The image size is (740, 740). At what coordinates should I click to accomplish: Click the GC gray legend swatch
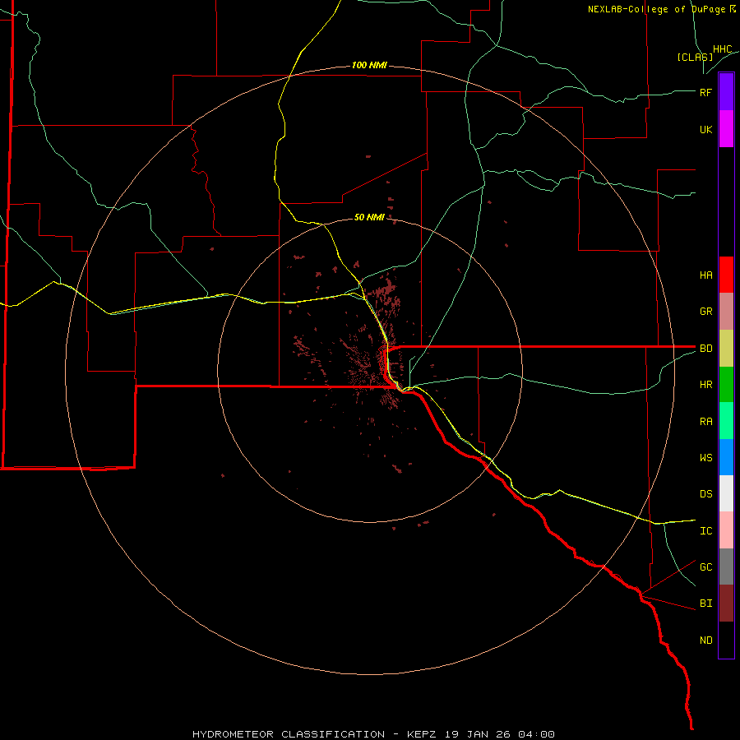point(726,567)
